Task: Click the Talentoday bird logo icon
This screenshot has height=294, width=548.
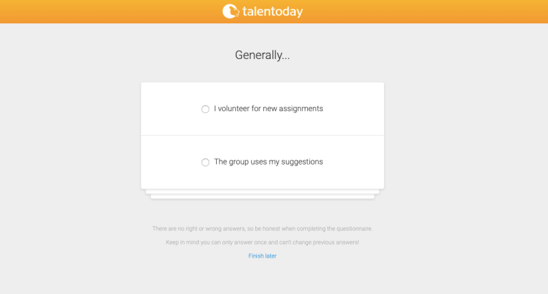Action: click(x=230, y=12)
